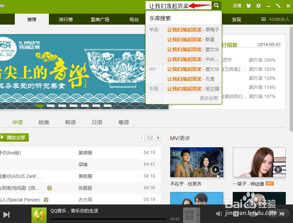The image size is (293, 223).
Task: Go to previous page of song list
Action: pos(141,138)
